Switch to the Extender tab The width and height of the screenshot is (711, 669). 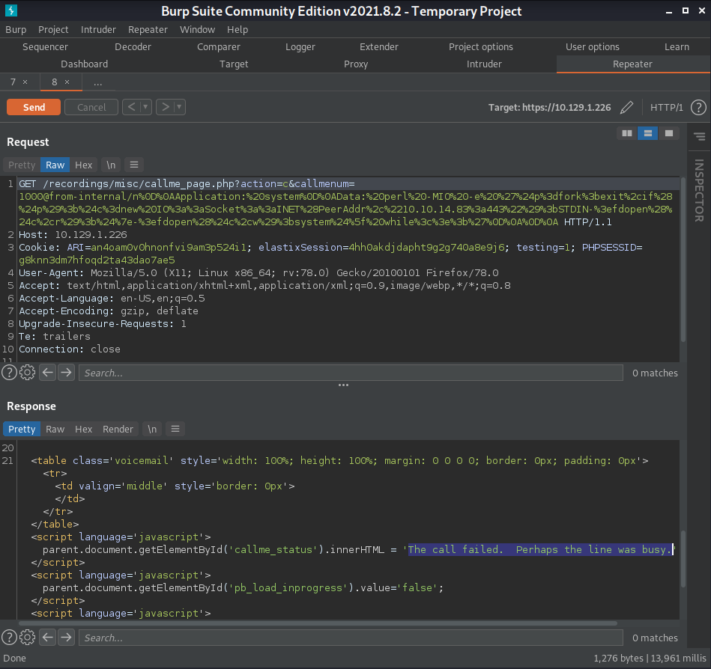point(379,46)
